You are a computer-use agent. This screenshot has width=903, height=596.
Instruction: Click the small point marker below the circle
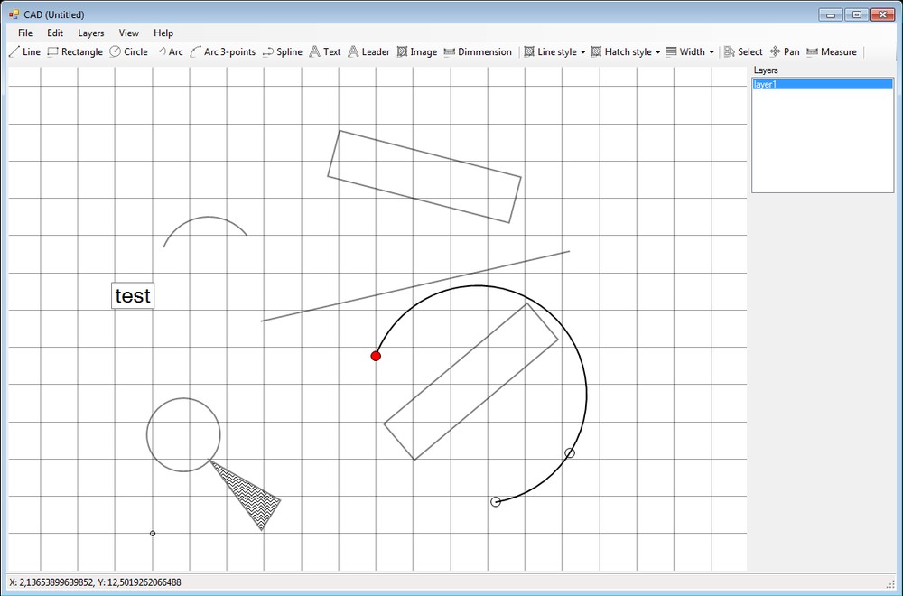click(x=153, y=533)
